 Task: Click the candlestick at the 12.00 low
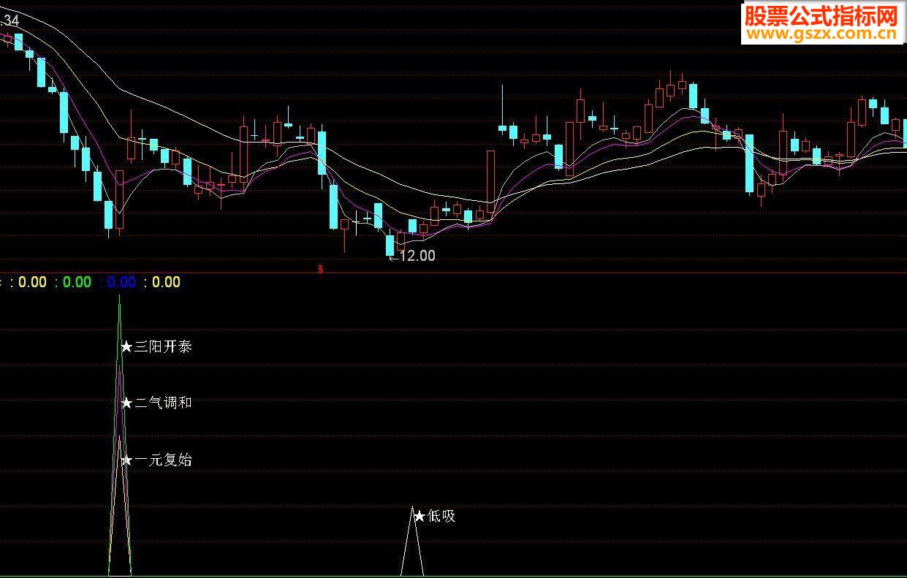(390, 244)
